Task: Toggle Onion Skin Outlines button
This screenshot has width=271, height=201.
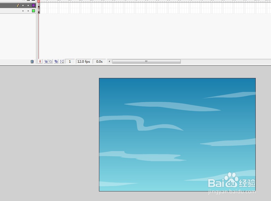Action: pos(51,61)
